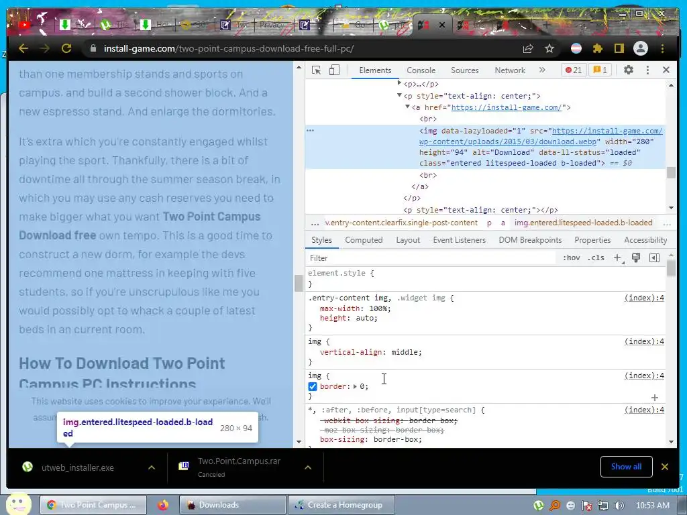
Task: Click the Styles filter input field
Action: coord(431,258)
